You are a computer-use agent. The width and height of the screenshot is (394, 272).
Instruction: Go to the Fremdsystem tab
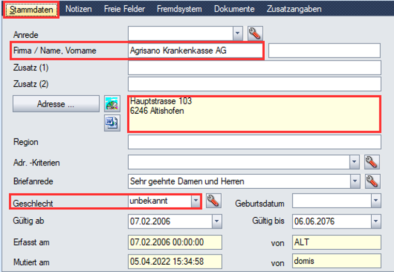click(x=179, y=9)
